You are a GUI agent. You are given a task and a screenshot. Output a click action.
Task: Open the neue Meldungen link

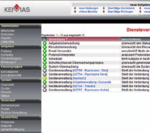88,8
